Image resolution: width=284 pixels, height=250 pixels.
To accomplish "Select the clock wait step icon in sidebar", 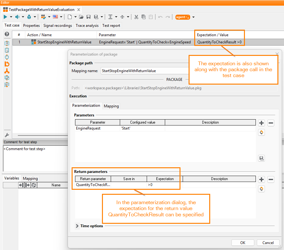I will click(x=7, y=57).
